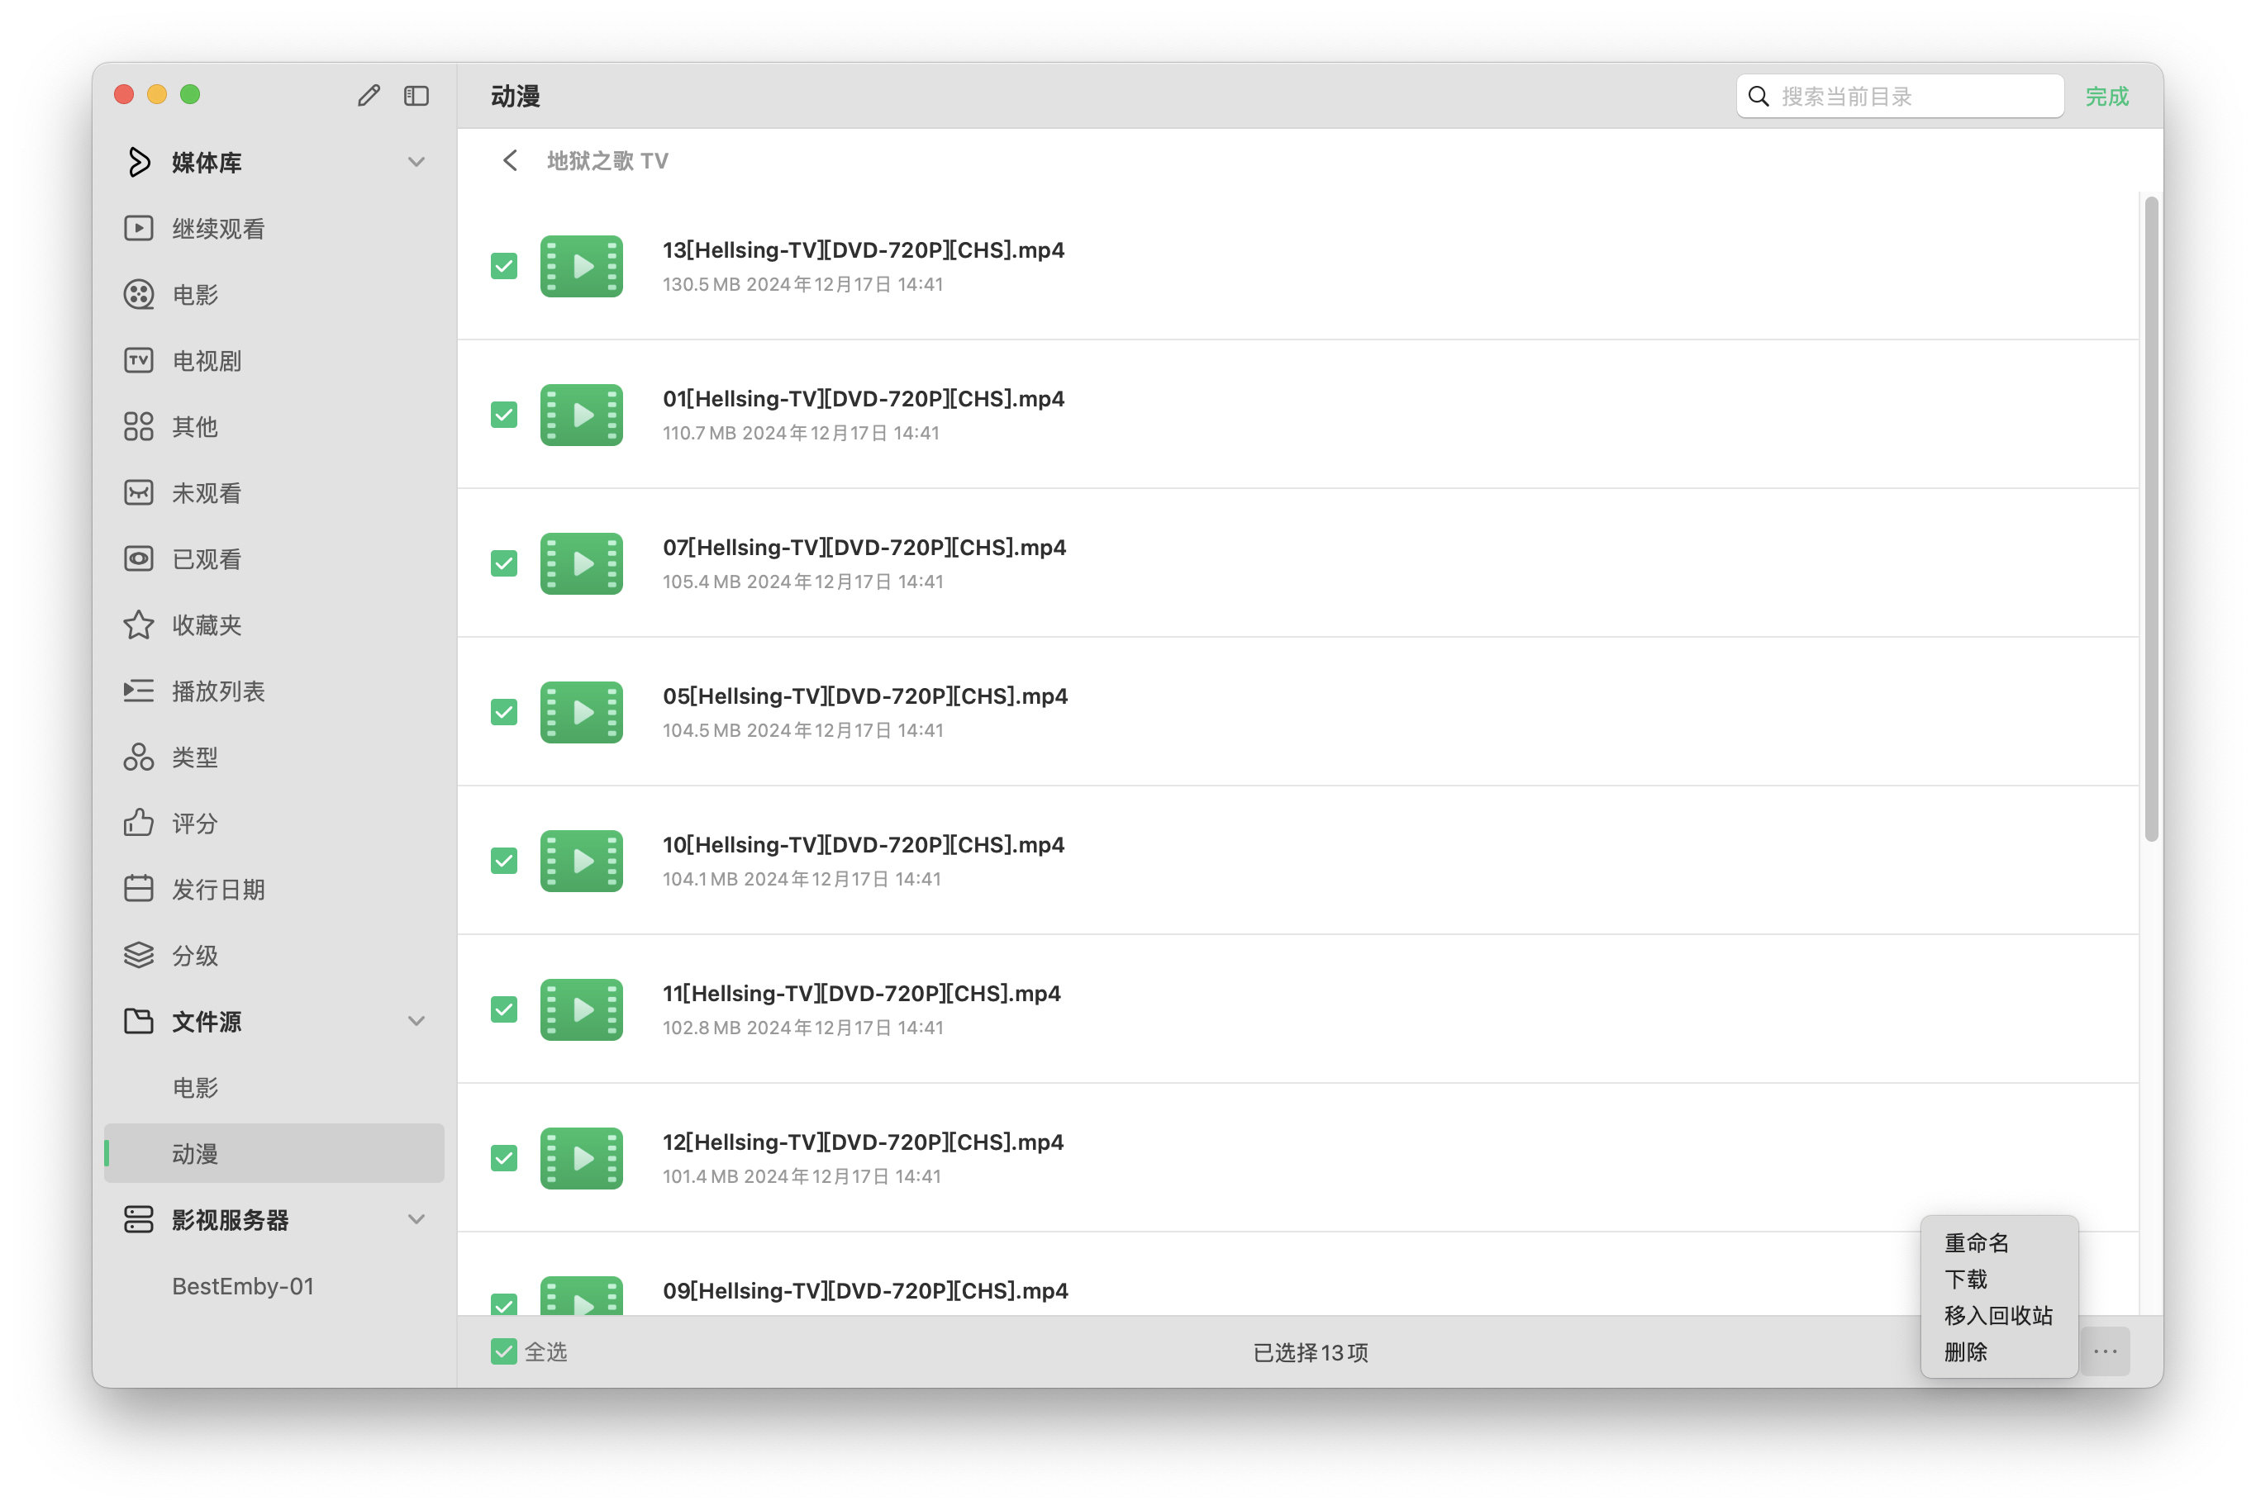Toggle the 全选 select-all checkbox

point(504,1352)
